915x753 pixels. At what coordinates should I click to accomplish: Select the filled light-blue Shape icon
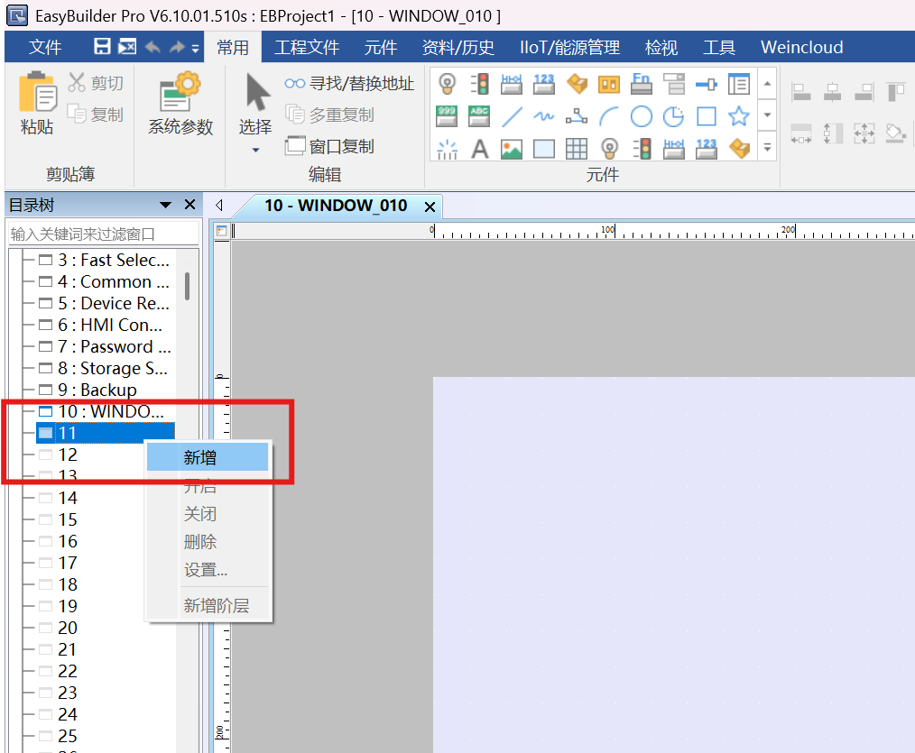(x=544, y=149)
